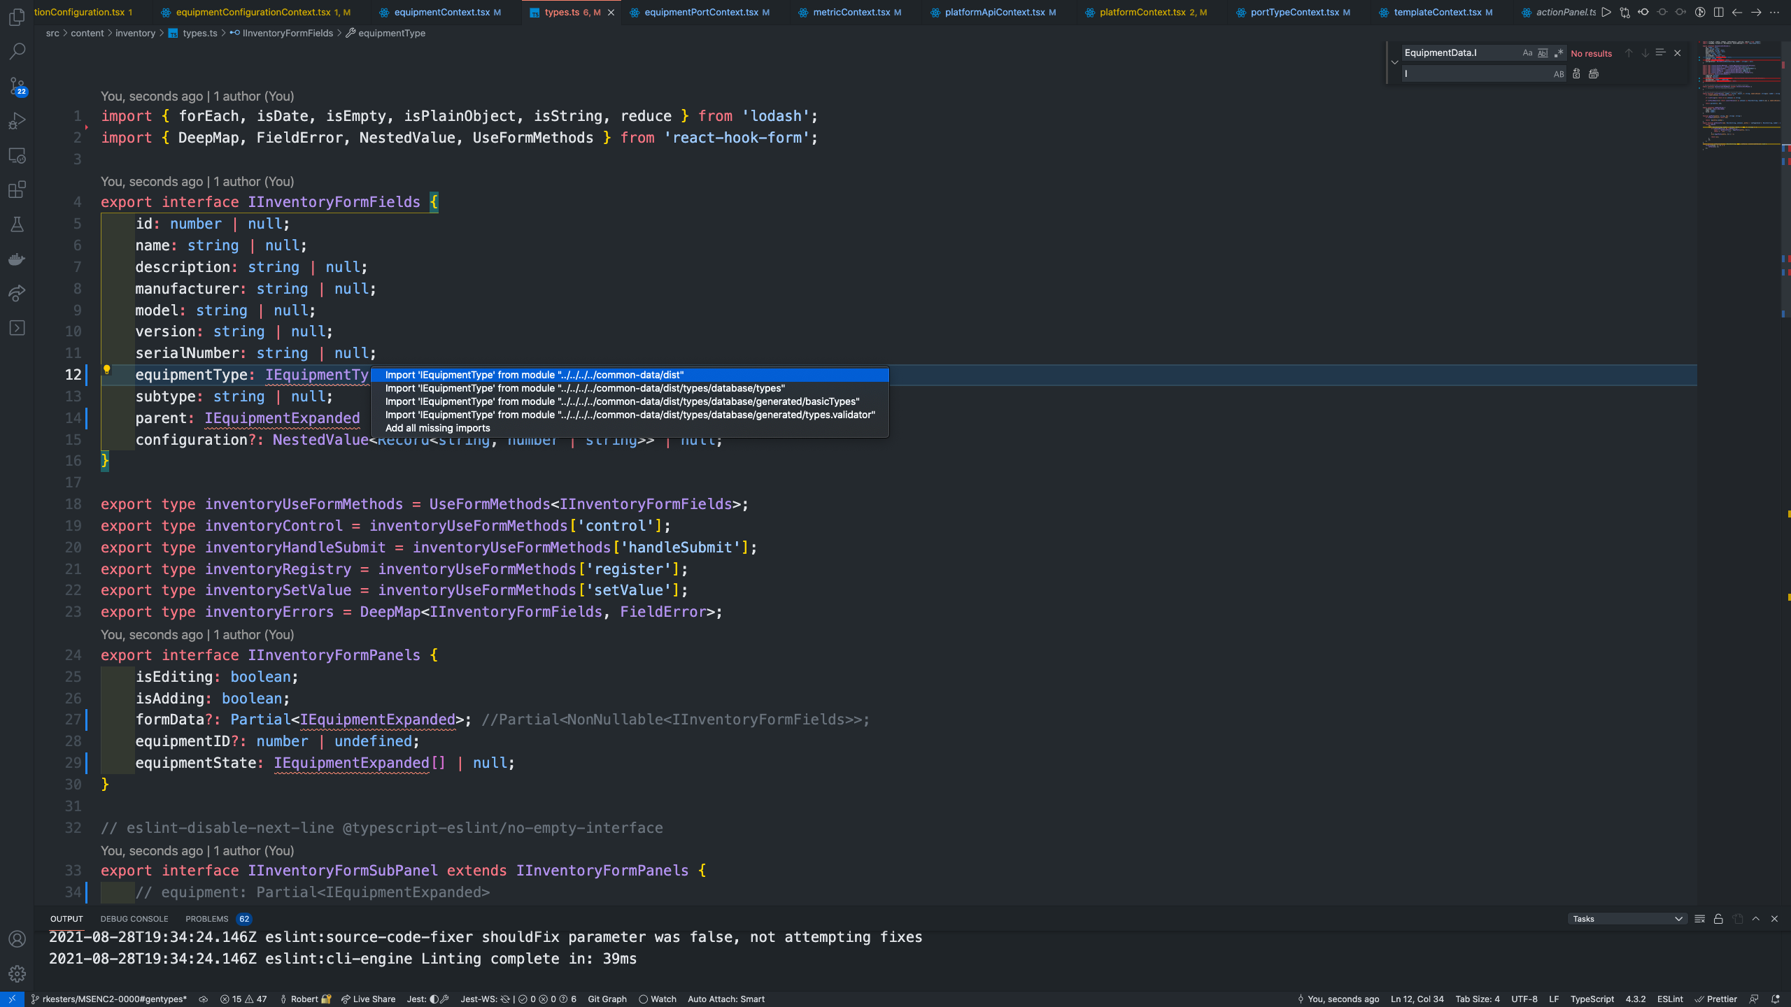Click 'No results' area to rerun search
Viewport: 1791px width, 1007px height.
(1591, 53)
